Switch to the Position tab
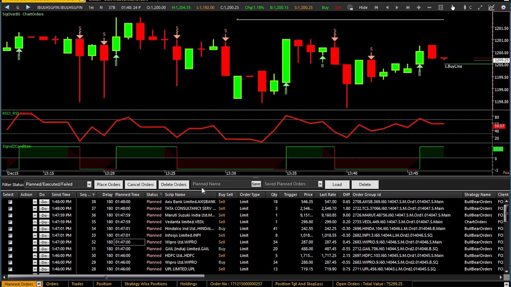 tap(104, 284)
